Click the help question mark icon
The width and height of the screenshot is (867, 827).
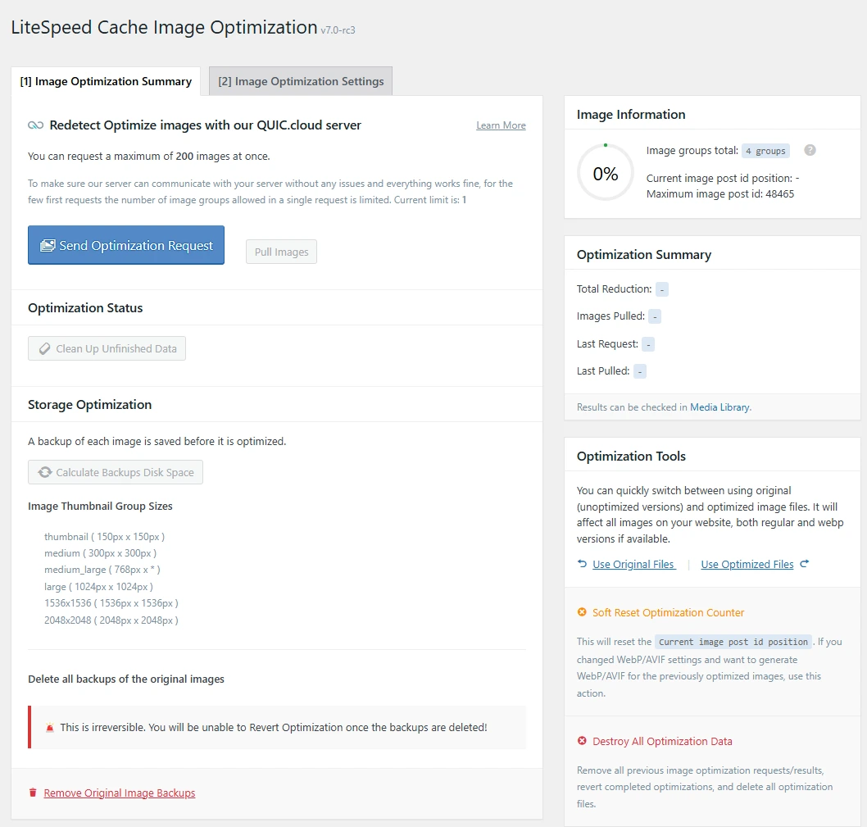(x=810, y=151)
